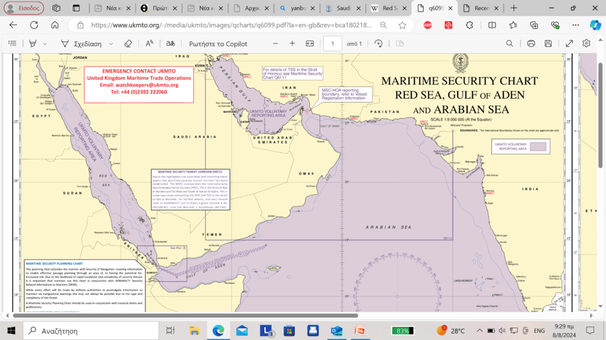Open the browser extensions puzzle icon
606x340 pixels.
[469, 25]
